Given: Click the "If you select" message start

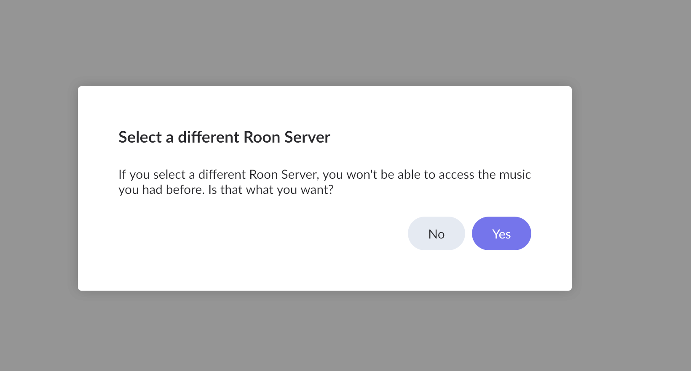Looking at the screenshot, I should (152, 175).
